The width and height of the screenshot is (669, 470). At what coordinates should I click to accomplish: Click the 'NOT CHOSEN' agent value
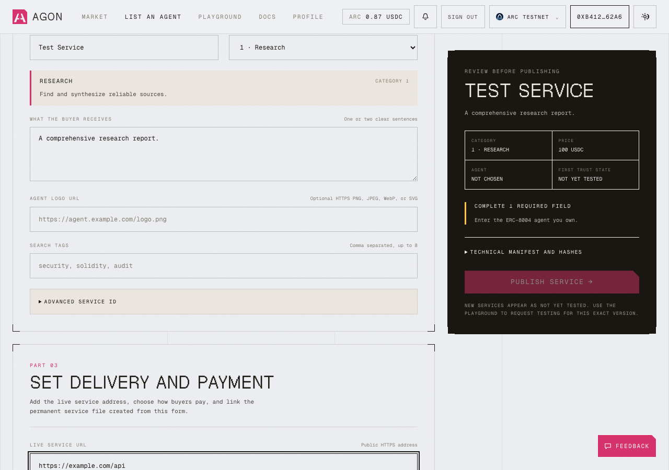tap(487, 179)
